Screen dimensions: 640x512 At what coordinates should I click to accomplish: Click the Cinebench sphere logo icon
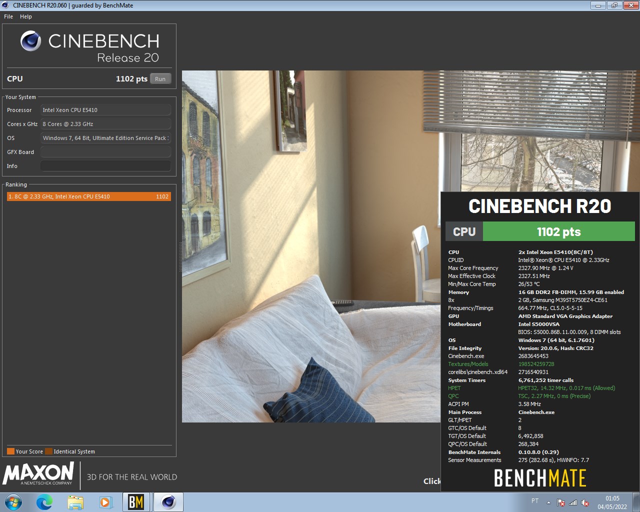(30, 41)
